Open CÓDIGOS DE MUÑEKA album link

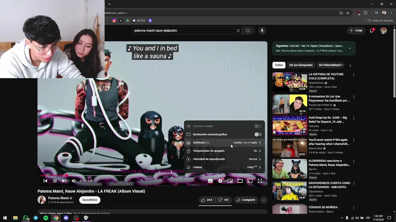click(x=323, y=208)
